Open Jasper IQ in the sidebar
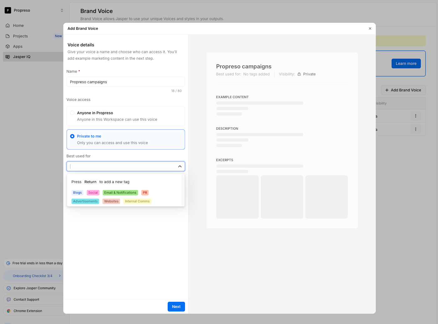 pyautogui.click(x=33, y=57)
